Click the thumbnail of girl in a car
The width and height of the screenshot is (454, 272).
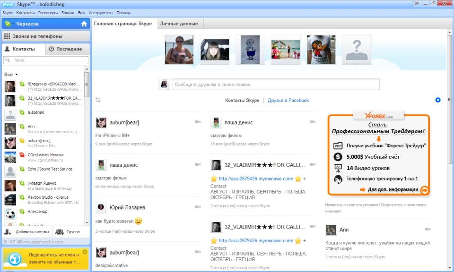[215, 50]
